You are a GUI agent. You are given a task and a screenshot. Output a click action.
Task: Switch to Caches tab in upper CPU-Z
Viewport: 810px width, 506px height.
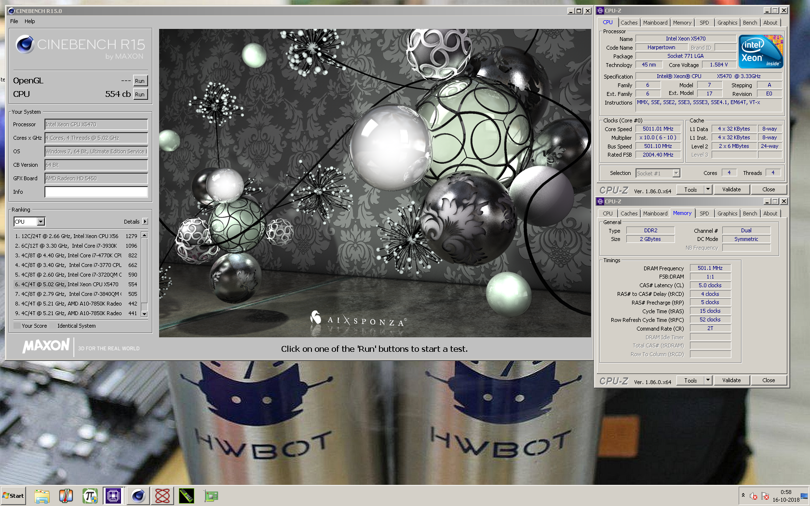[x=629, y=23]
